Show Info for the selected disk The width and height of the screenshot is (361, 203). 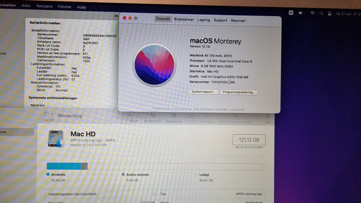(267, 117)
